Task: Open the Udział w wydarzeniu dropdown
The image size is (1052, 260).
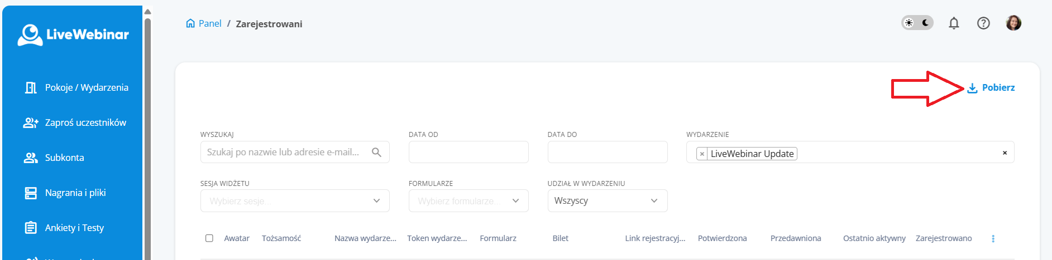Action: (x=607, y=201)
